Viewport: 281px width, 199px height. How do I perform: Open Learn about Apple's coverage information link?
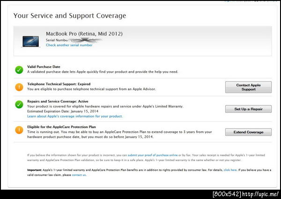[75, 116]
